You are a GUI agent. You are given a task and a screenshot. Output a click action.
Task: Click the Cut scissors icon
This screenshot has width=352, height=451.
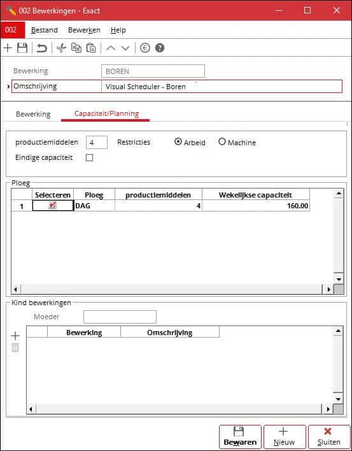coord(61,48)
